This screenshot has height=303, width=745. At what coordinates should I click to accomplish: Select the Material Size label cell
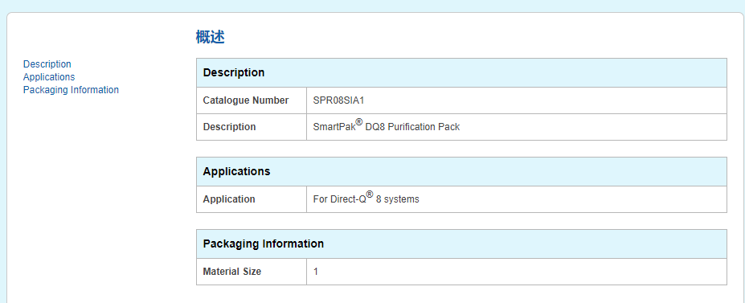252,272
